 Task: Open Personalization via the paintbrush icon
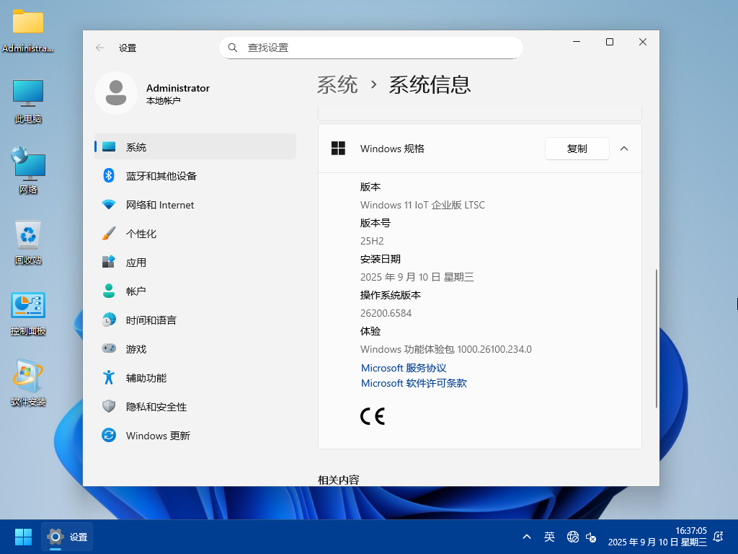(x=109, y=234)
